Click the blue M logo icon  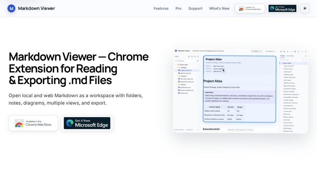point(11,9)
